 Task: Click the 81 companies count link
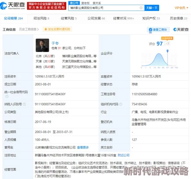coord(59,48)
